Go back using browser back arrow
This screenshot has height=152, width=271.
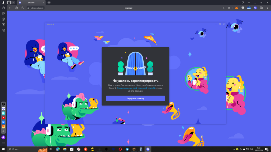pyautogui.click(x=10, y=8)
